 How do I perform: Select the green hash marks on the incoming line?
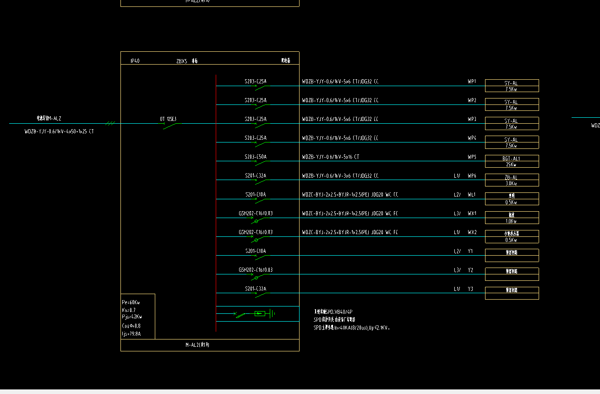tap(110, 123)
